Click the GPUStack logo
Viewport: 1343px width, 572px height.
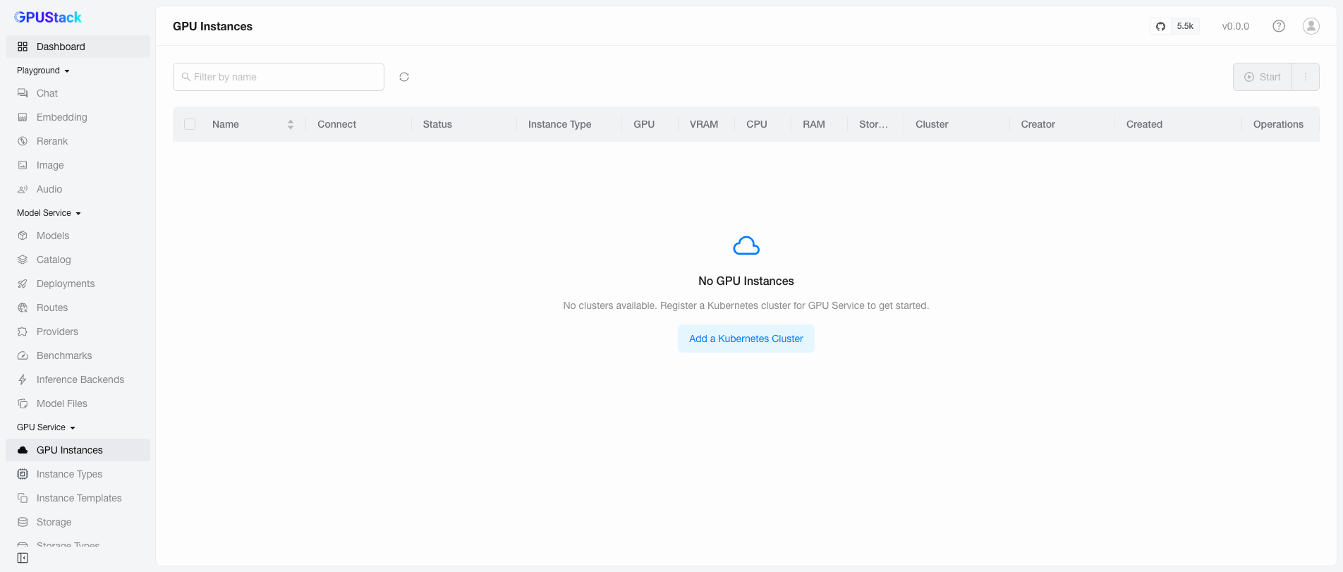[x=48, y=17]
